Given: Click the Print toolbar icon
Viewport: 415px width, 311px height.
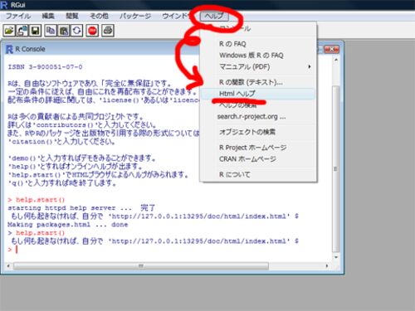Looking at the screenshot, I should tap(108, 31).
